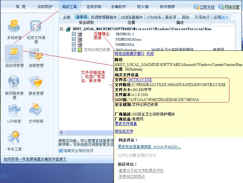
Task: Open the 服务管理 hearts icon
Action: (x=36, y=81)
